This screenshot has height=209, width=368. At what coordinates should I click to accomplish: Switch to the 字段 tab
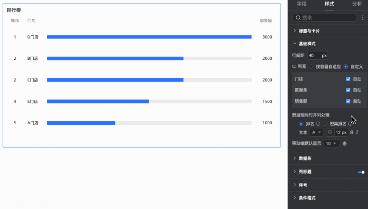(x=301, y=4)
